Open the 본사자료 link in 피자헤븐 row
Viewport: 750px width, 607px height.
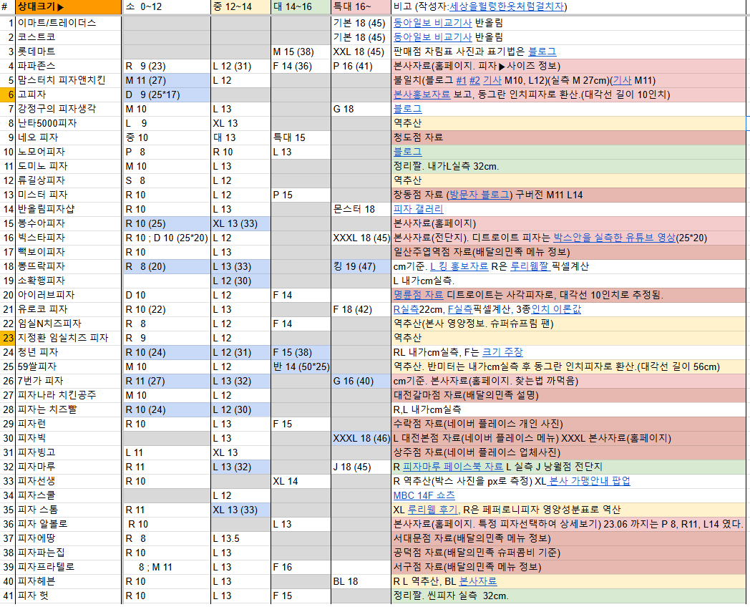coord(478,581)
